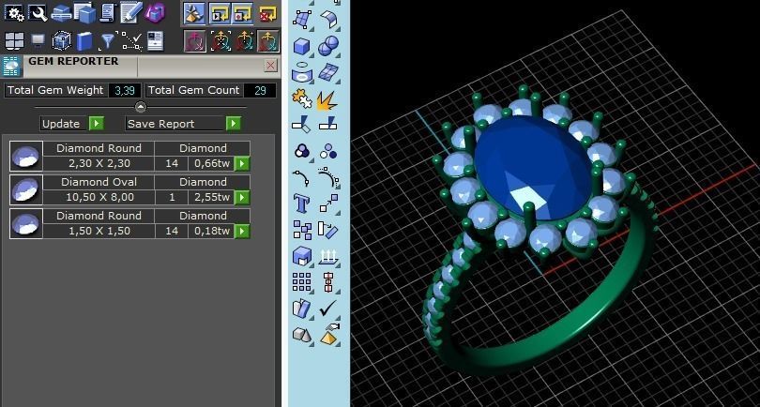This screenshot has width=760, height=407.
Task: Select the surface from corner points tool
Action: (302, 20)
